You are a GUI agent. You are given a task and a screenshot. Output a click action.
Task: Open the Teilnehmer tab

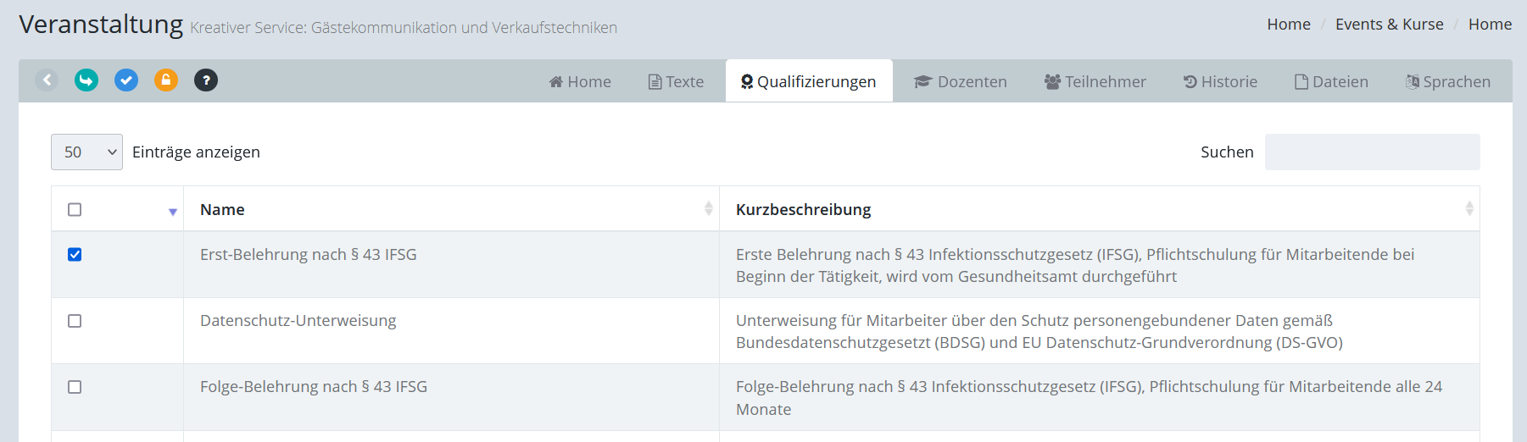pos(1095,82)
